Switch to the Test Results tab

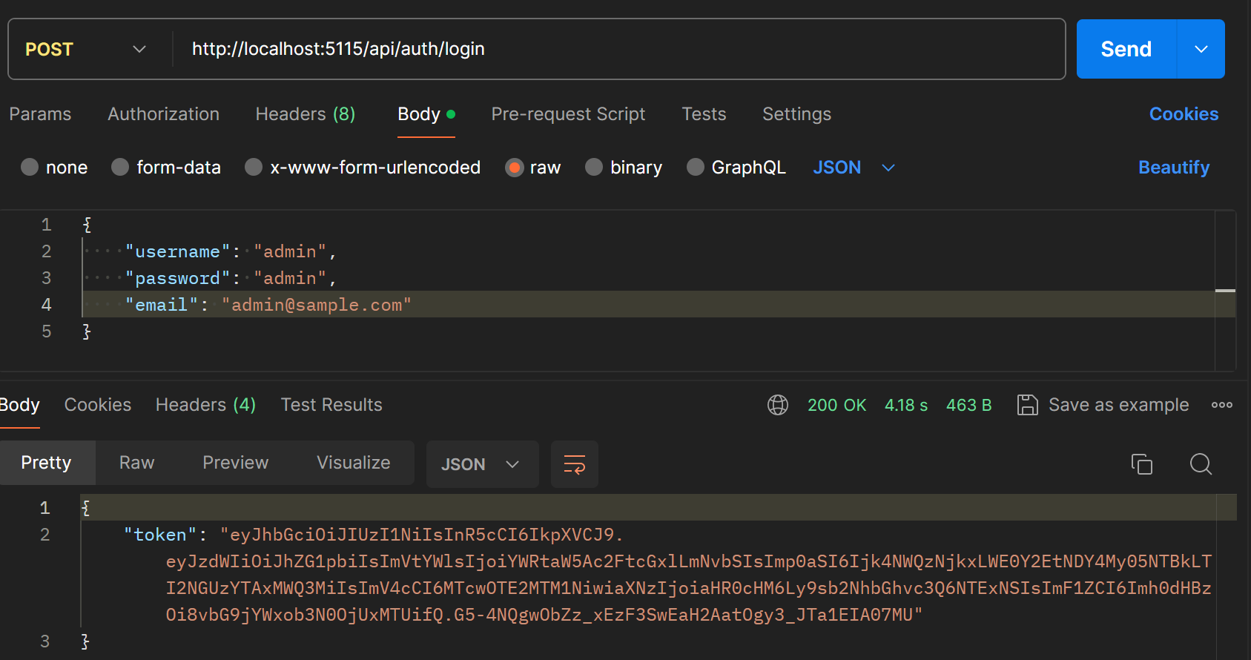point(331,405)
